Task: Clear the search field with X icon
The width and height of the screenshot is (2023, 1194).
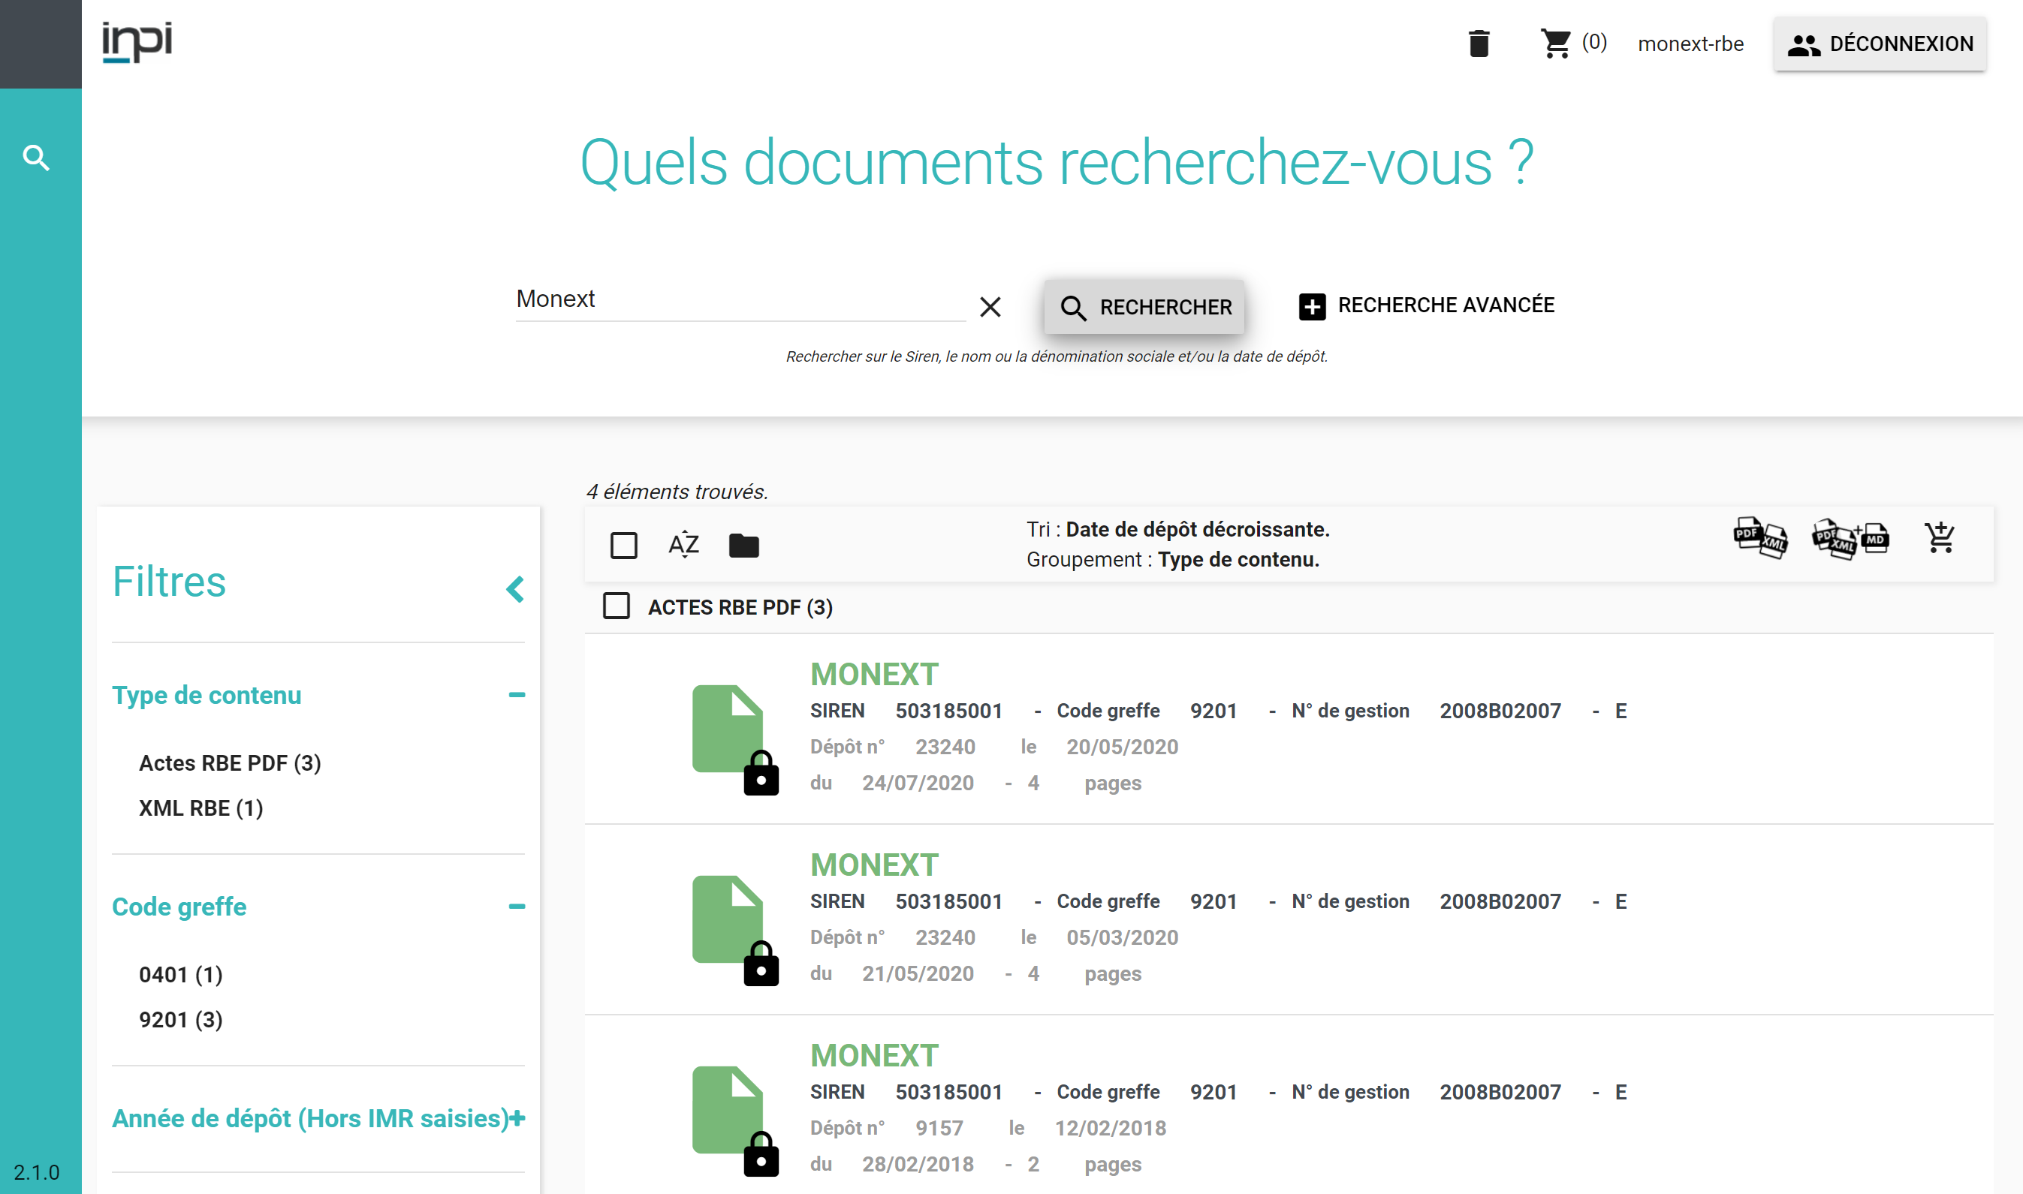Action: pyautogui.click(x=990, y=306)
